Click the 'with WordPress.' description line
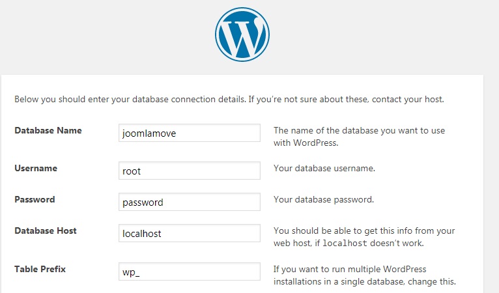Viewport: 499px width, 293px height. click(306, 143)
